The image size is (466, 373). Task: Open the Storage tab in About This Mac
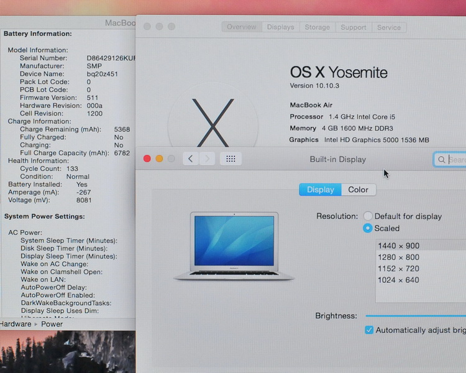coord(318,27)
